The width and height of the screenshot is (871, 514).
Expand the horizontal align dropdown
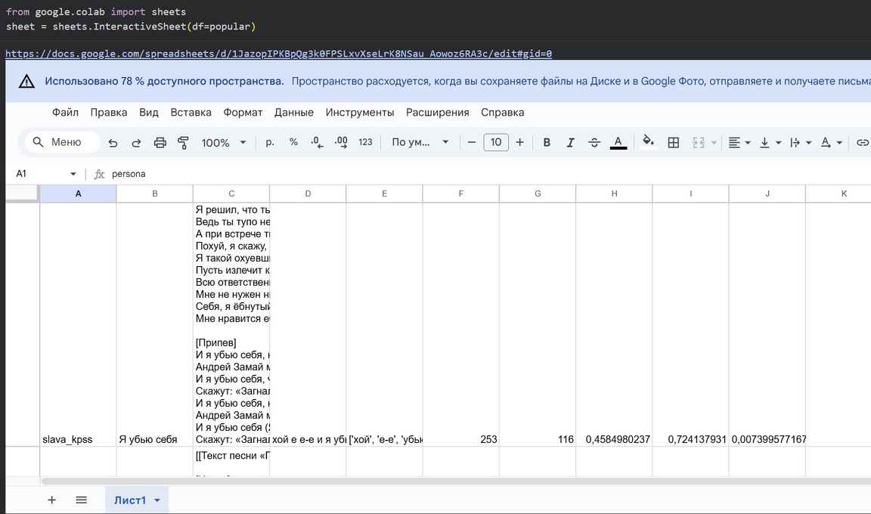[x=739, y=143]
